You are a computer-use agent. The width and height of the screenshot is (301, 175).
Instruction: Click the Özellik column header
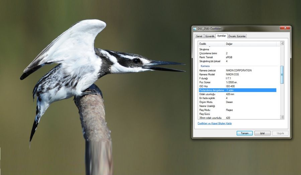coord(211,44)
